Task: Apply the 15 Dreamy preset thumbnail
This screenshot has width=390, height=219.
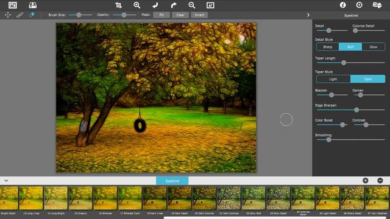Action: [80, 198]
